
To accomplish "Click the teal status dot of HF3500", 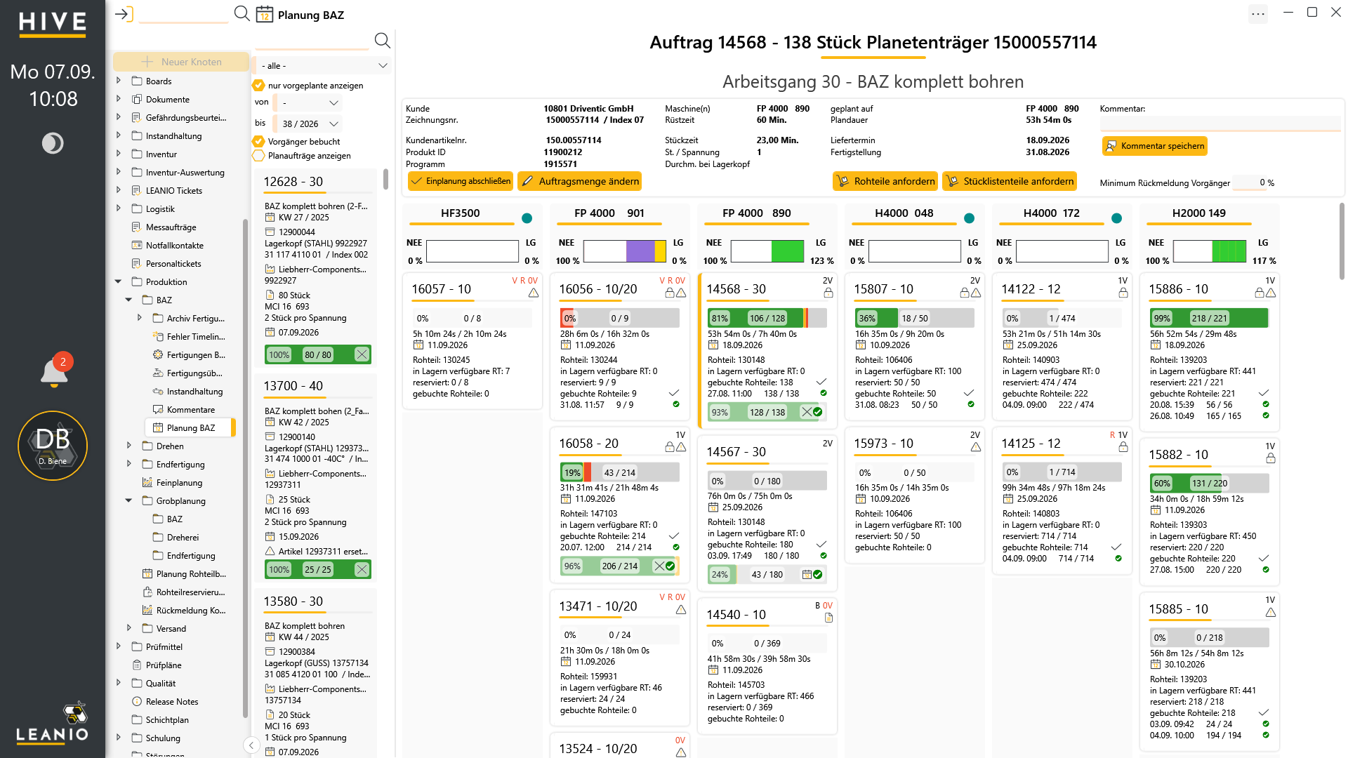I will [527, 218].
